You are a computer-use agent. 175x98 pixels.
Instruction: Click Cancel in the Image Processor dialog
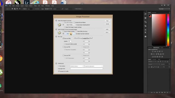coord(107,24)
